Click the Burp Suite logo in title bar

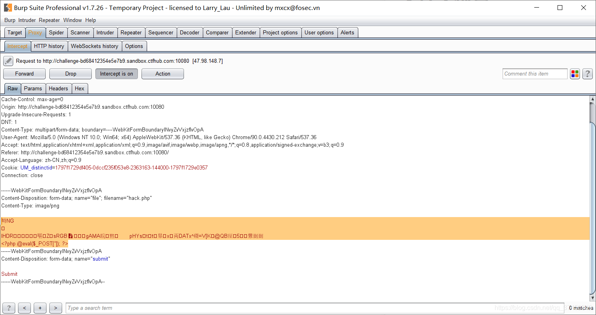coord(8,8)
